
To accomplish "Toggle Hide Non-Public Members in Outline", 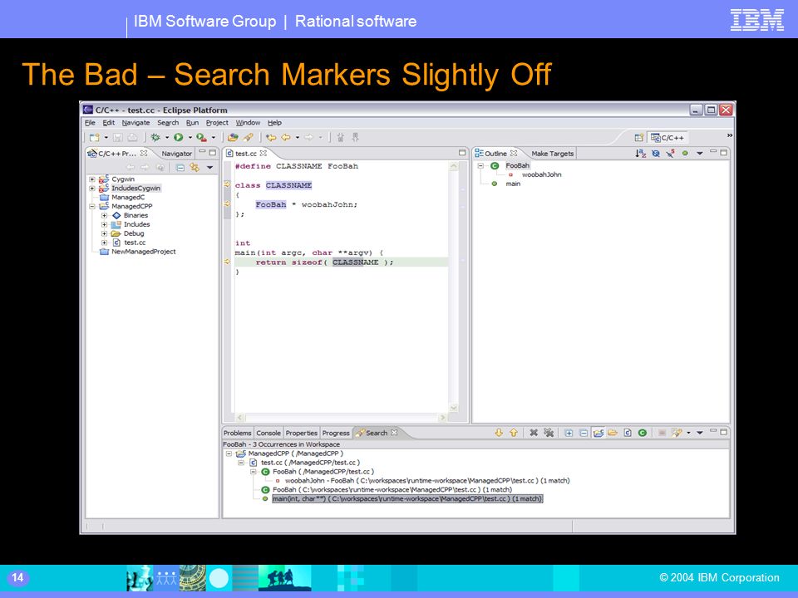I will 685,153.
